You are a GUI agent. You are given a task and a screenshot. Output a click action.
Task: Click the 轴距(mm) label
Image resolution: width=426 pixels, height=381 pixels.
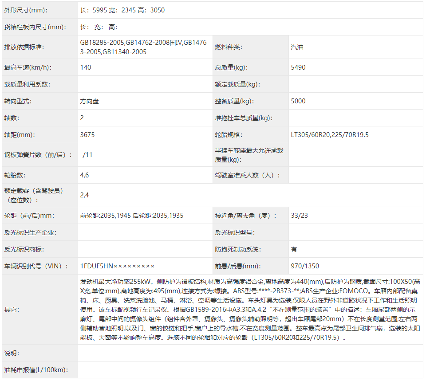click(x=20, y=135)
